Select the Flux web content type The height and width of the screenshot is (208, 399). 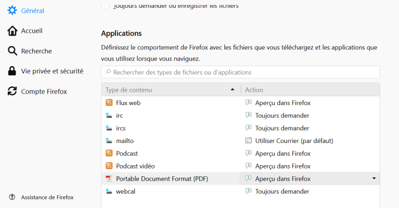pyautogui.click(x=128, y=103)
